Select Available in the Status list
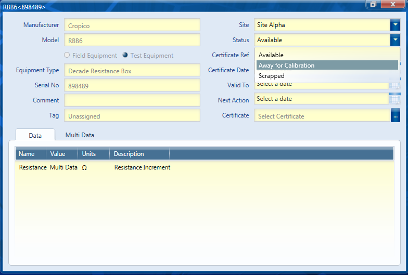 click(x=327, y=55)
